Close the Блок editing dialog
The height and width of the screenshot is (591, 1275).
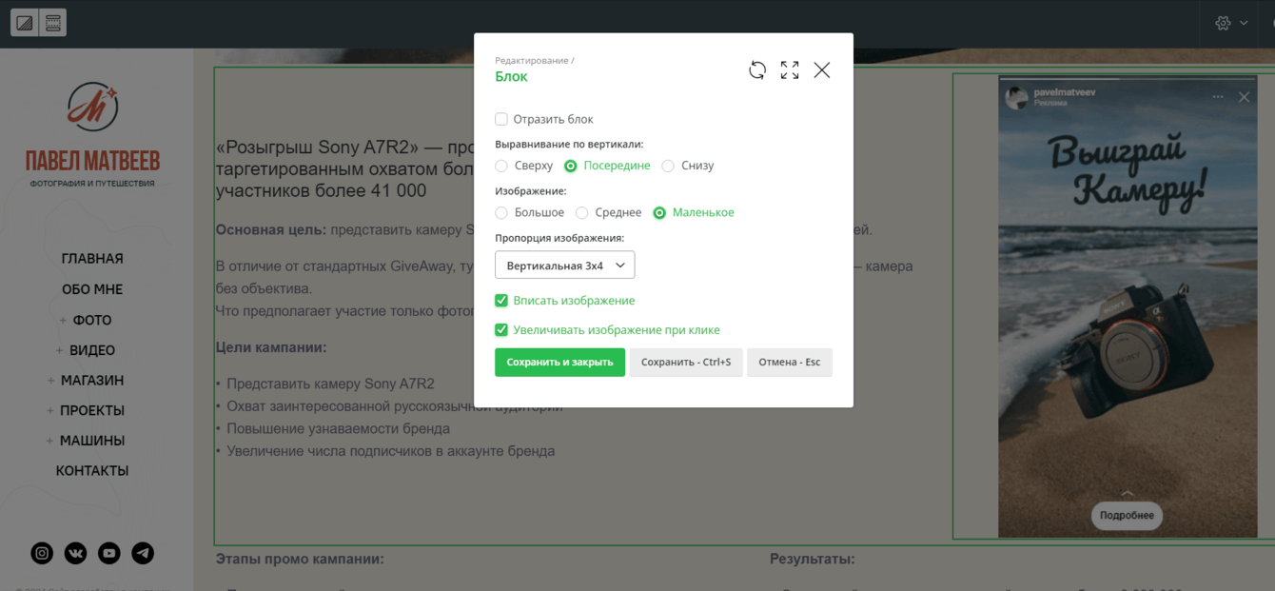pos(822,69)
